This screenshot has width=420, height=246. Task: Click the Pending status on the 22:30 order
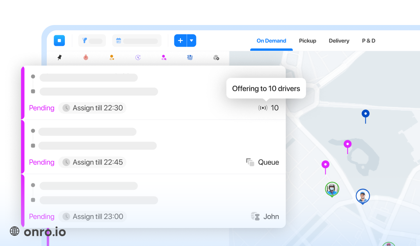(42, 108)
